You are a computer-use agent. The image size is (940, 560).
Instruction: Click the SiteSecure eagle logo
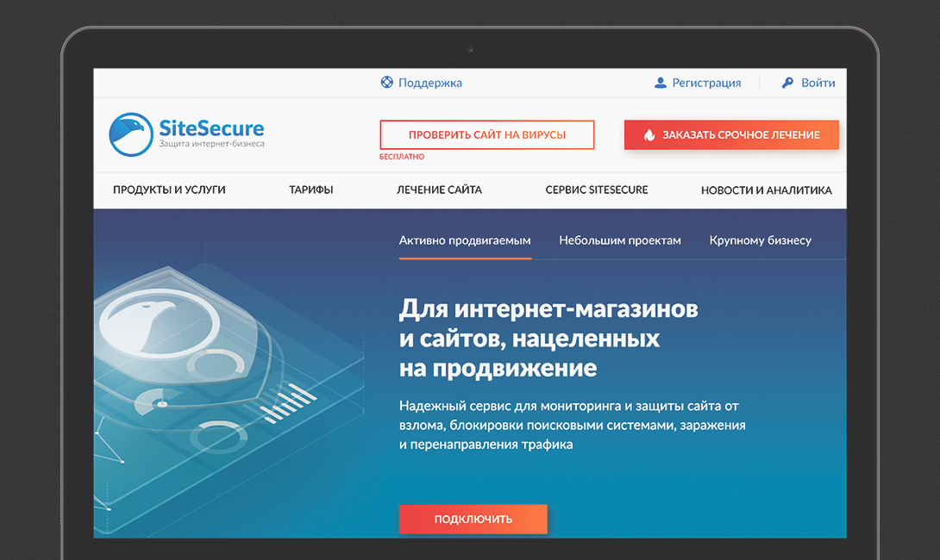point(131,134)
